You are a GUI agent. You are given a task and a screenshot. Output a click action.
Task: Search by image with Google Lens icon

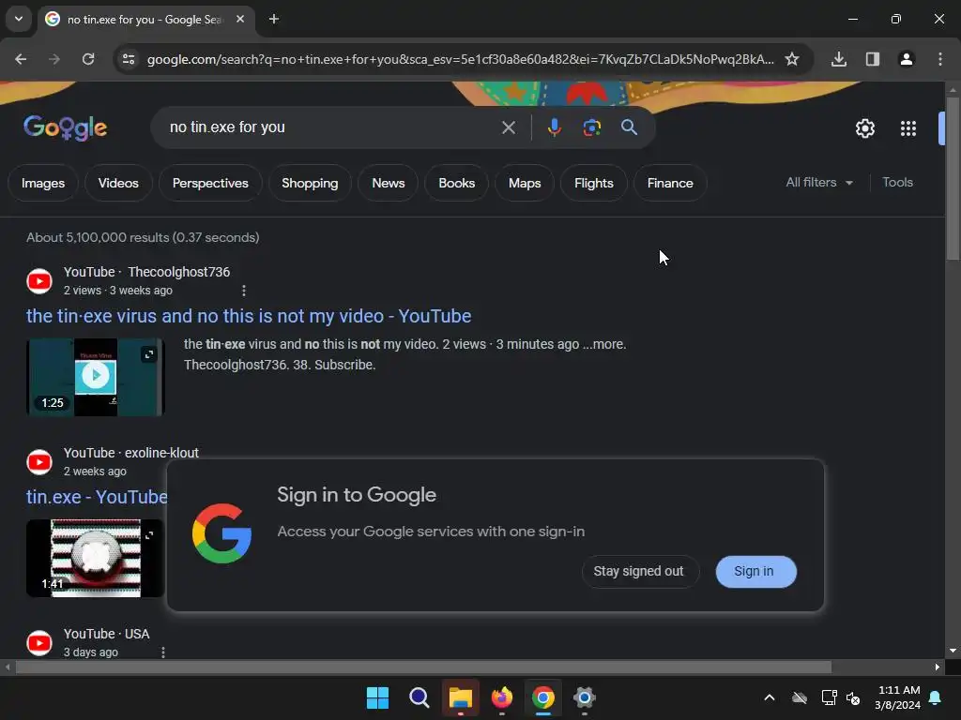[x=591, y=127]
